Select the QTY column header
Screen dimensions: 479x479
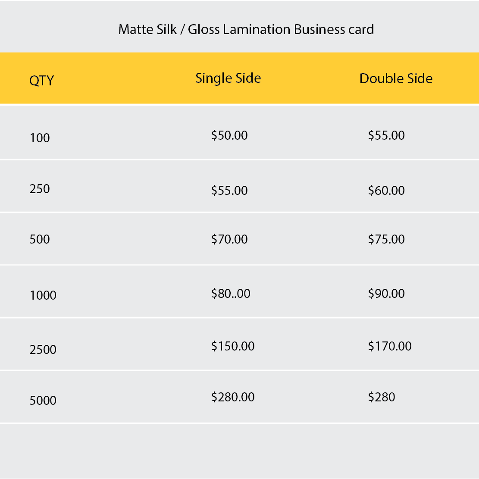tap(41, 80)
